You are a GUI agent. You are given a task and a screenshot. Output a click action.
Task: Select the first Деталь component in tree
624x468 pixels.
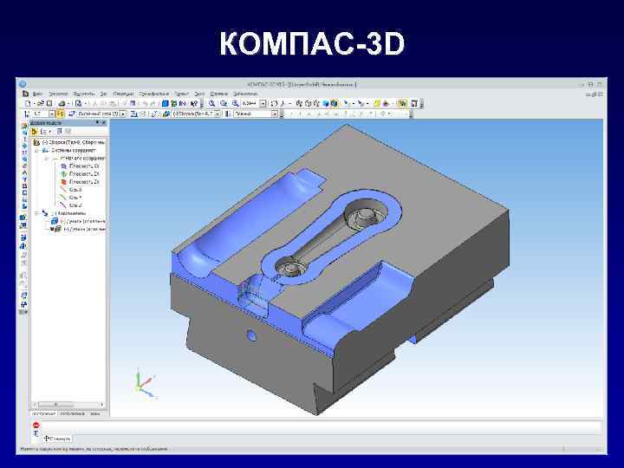click(x=82, y=221)
